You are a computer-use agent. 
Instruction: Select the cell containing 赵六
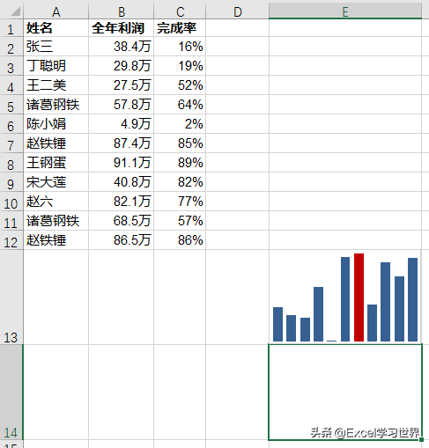pyautogui.click(x=55, y=202)
